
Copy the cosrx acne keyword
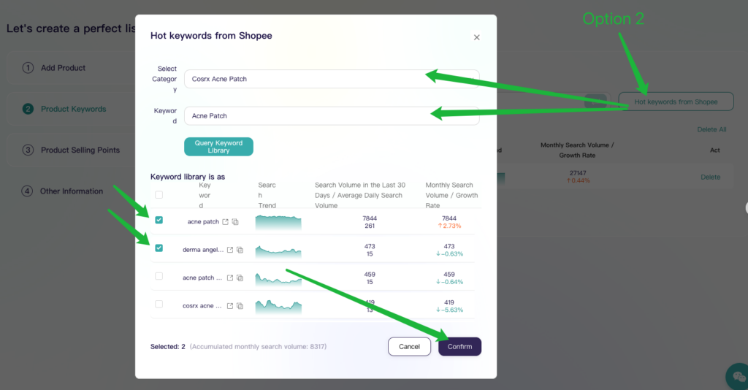coord(240,306)
